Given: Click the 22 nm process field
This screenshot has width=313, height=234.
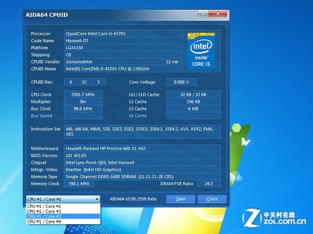Looking at the screenshot, I should pos(172,62).
